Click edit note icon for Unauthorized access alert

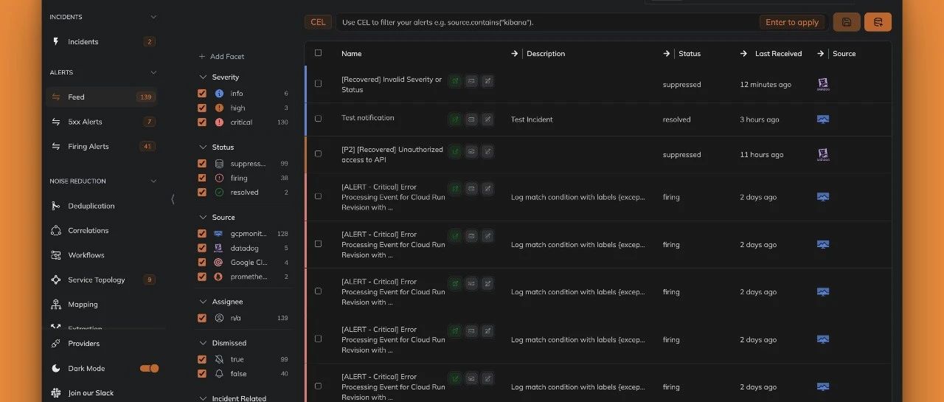coord(487,151)
